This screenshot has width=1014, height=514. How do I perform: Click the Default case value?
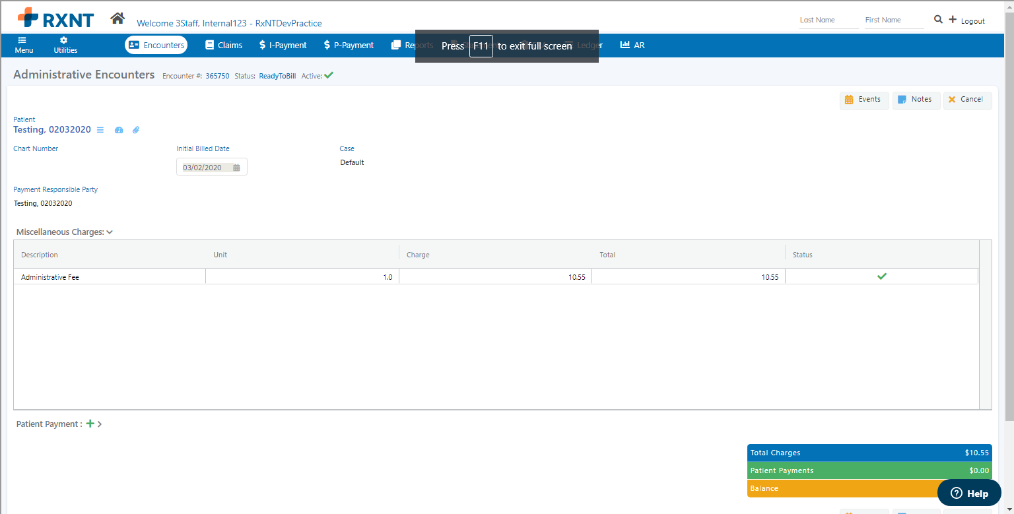point(352,162)
